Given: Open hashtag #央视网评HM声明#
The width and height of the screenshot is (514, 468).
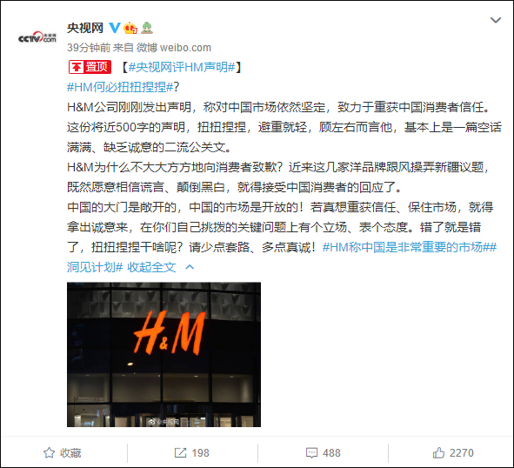Looking at the screenshot, I should pos(182,67).
